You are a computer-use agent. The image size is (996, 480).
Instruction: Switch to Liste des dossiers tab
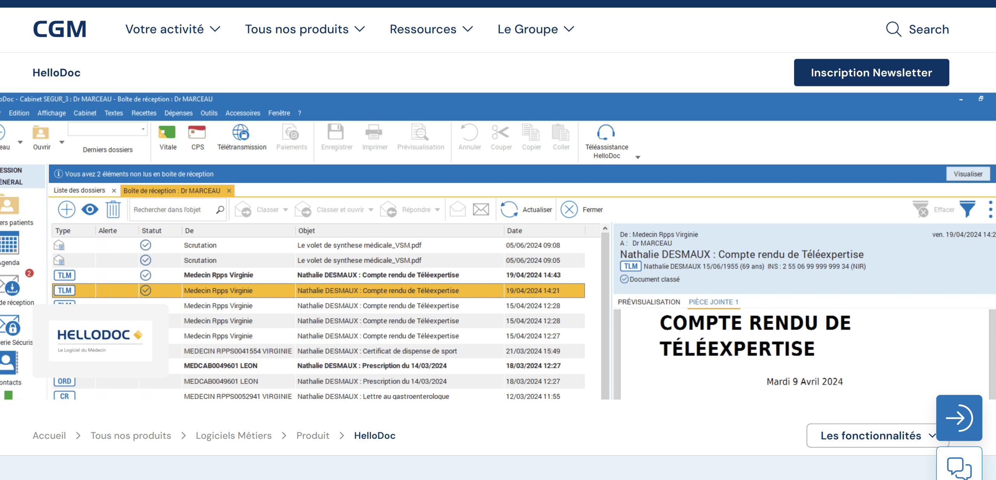click(79, 190)
